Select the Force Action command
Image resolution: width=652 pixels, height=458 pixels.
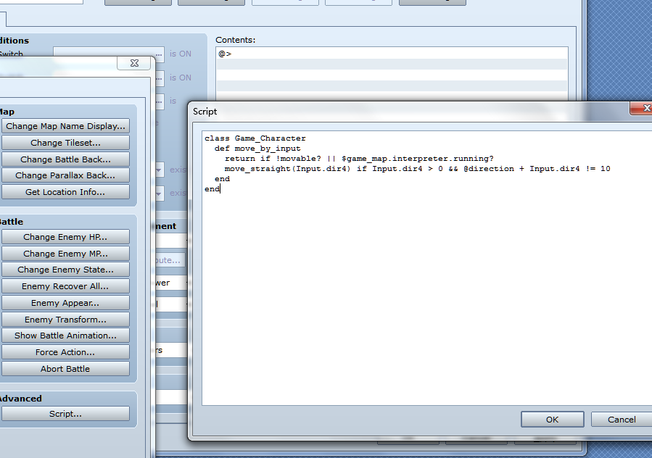[65, 352]
